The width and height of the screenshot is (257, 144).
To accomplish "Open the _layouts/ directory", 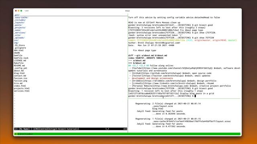I will (19, 22).
